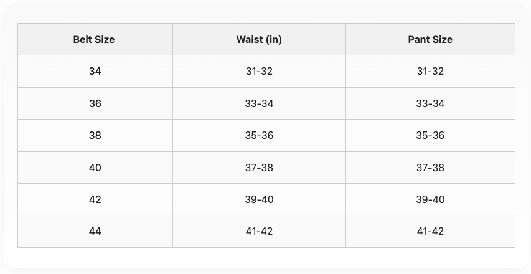
Task: Choose 35-36 in the Pant Size column
Action: point(430,135)
